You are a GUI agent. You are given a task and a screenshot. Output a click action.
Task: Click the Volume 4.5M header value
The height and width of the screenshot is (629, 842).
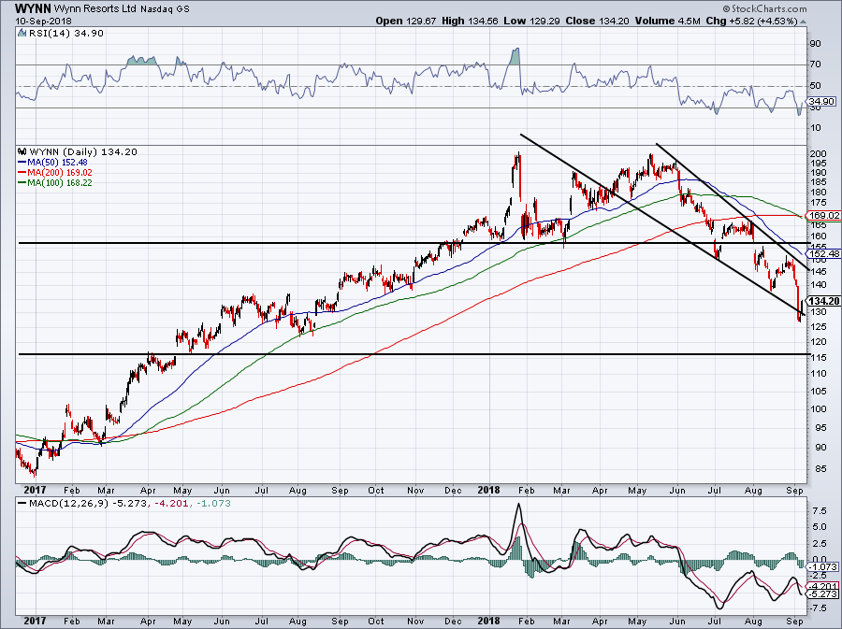point(683,20)
